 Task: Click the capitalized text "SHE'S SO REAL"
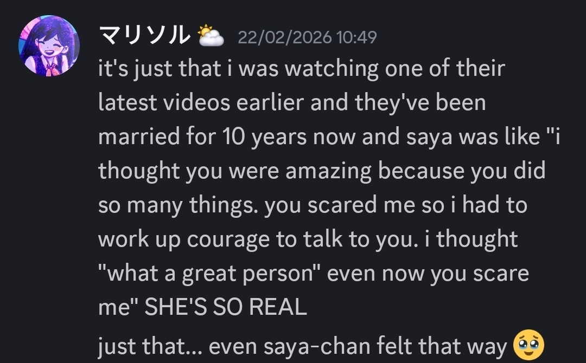point(226,307)
